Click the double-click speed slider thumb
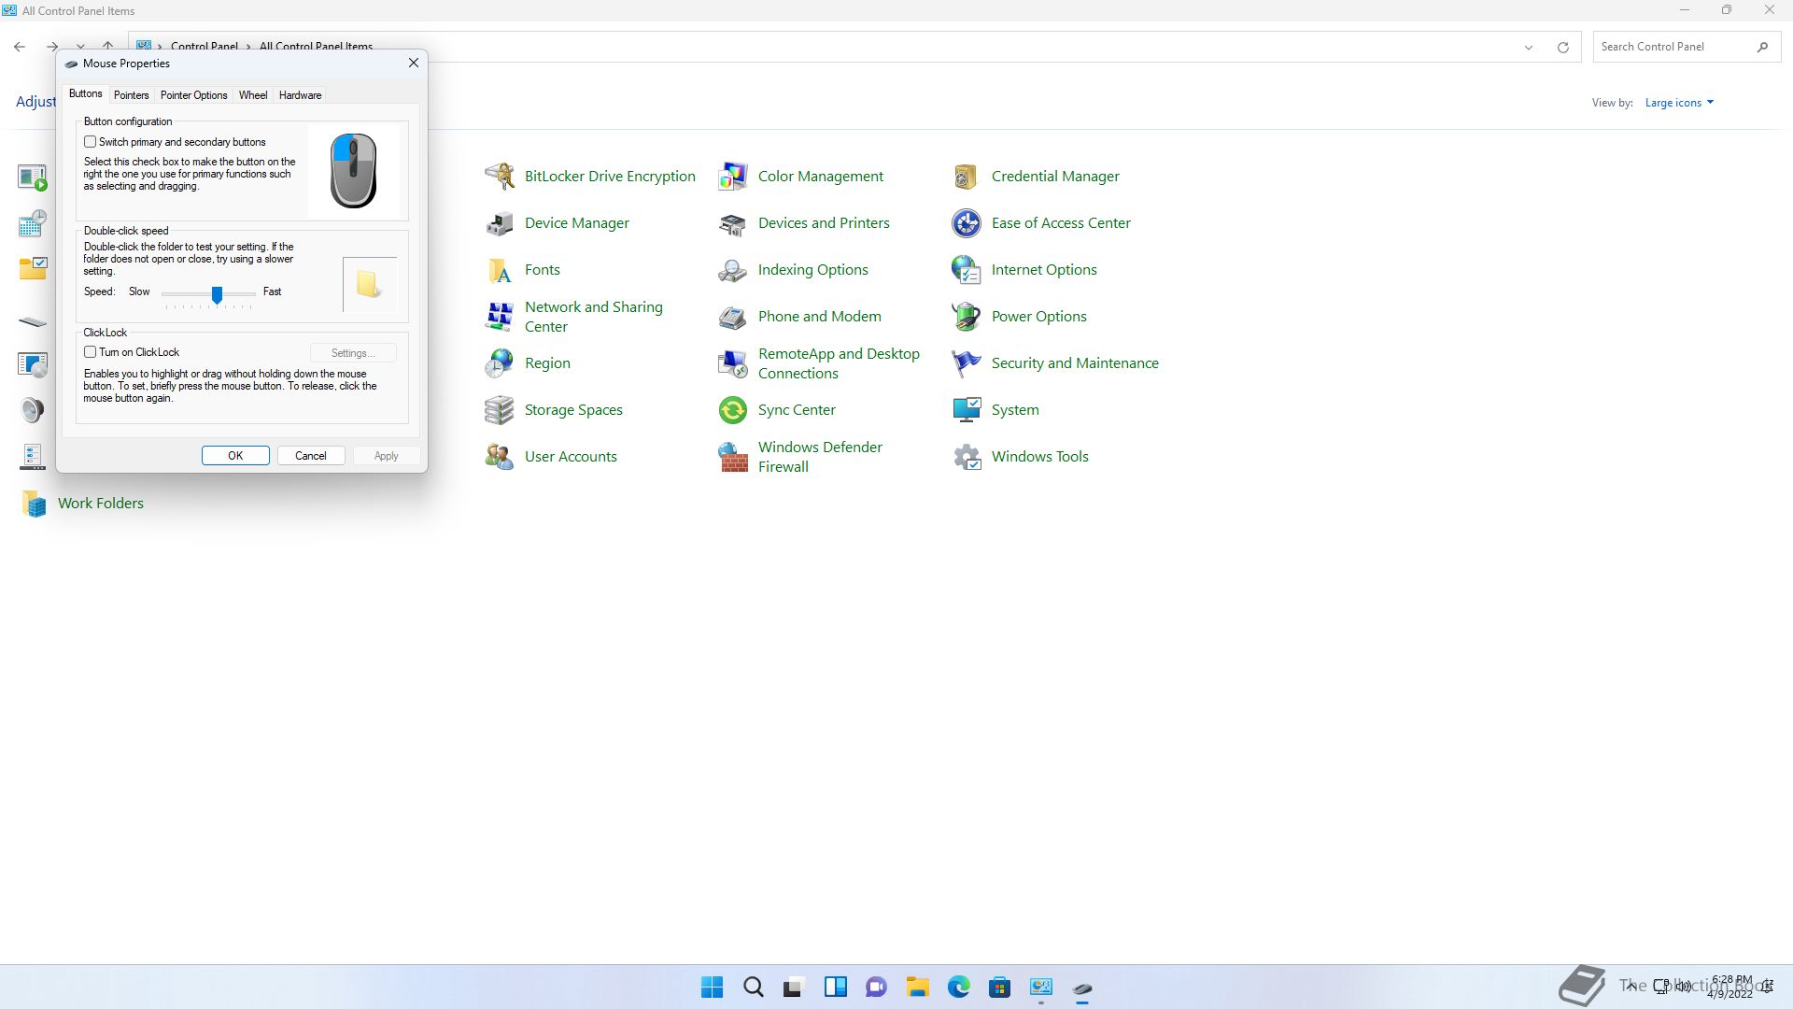 (x=217, y=294)
